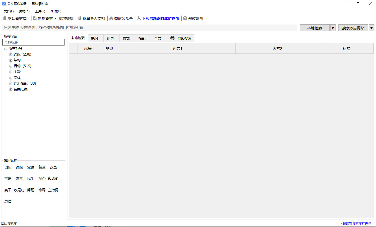The width and height of the screenshot is (376, 227).
Task: Expand the 结构 tree node
Action: [x=11, y=60]
